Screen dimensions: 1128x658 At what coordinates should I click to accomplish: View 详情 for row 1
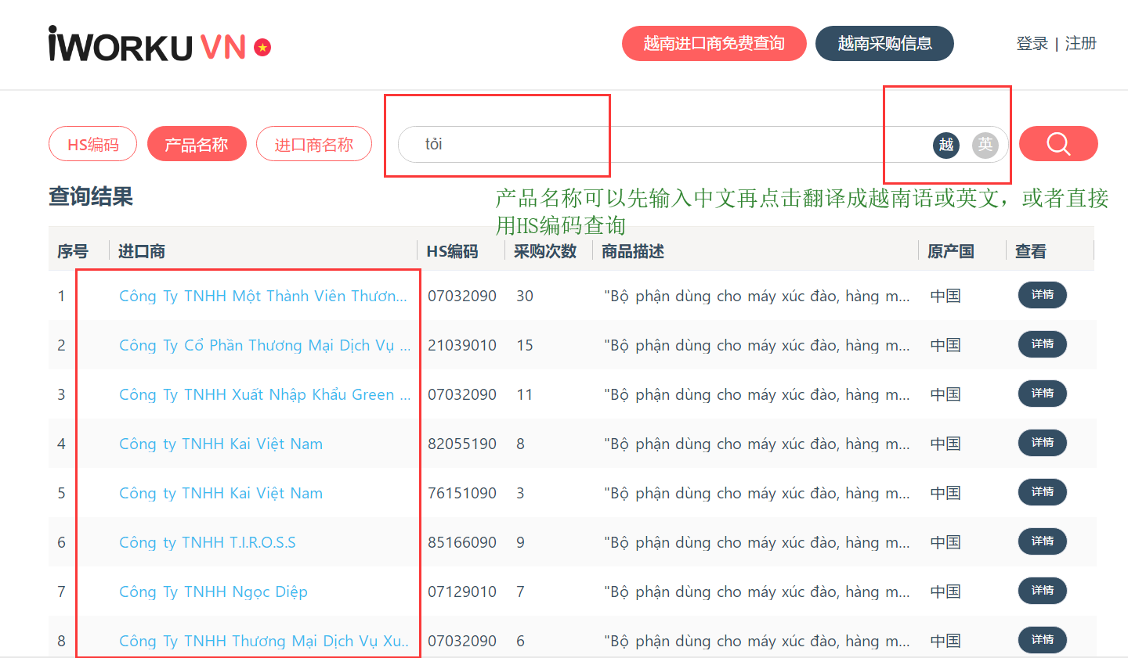coord(1043,295)
